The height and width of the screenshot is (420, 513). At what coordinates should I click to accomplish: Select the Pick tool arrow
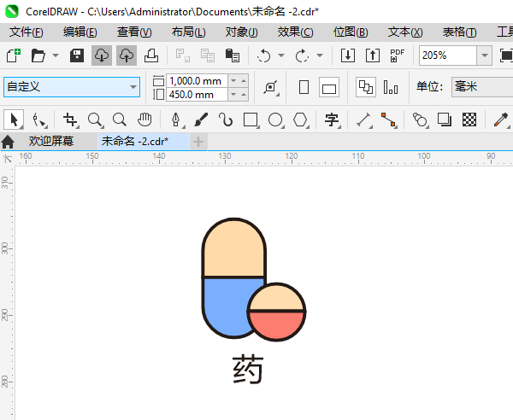(14, 120)
